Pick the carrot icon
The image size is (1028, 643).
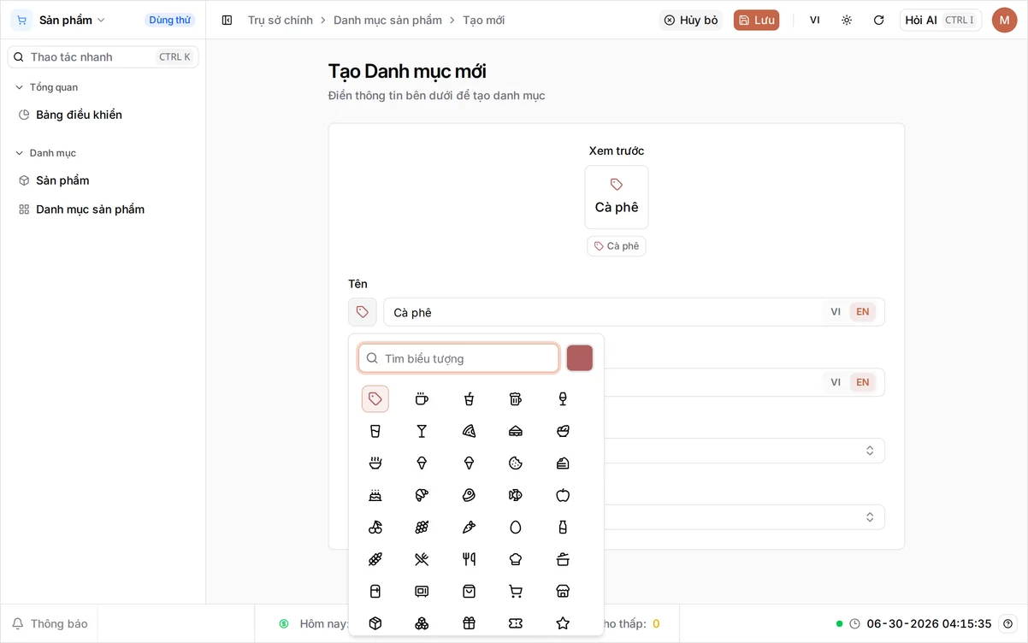coord(469,527)
